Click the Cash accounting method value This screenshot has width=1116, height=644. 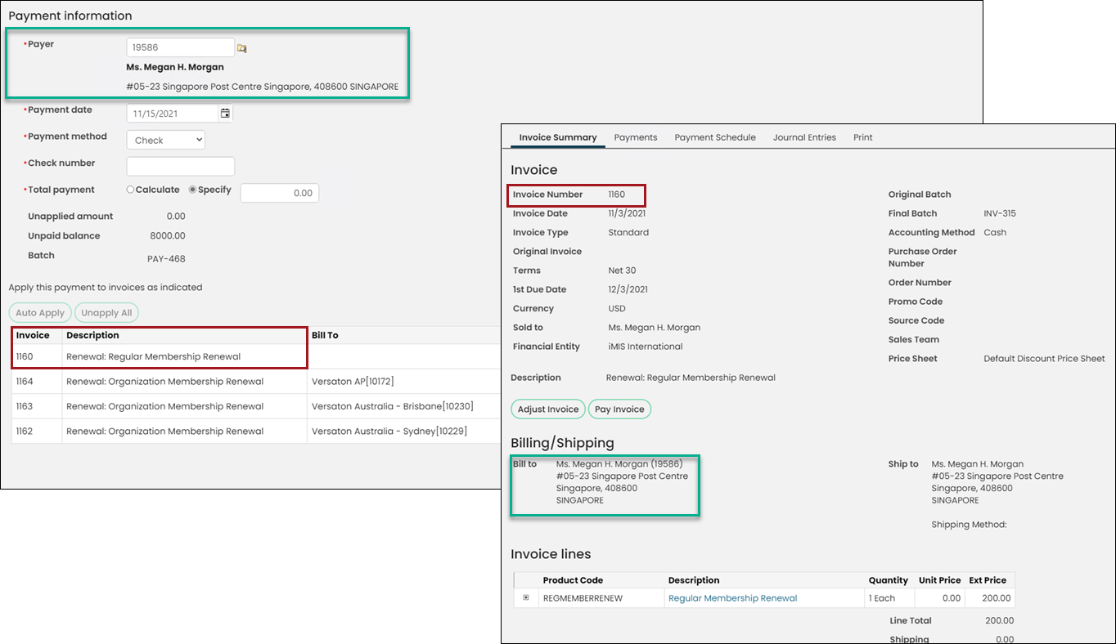coord(995,233)
